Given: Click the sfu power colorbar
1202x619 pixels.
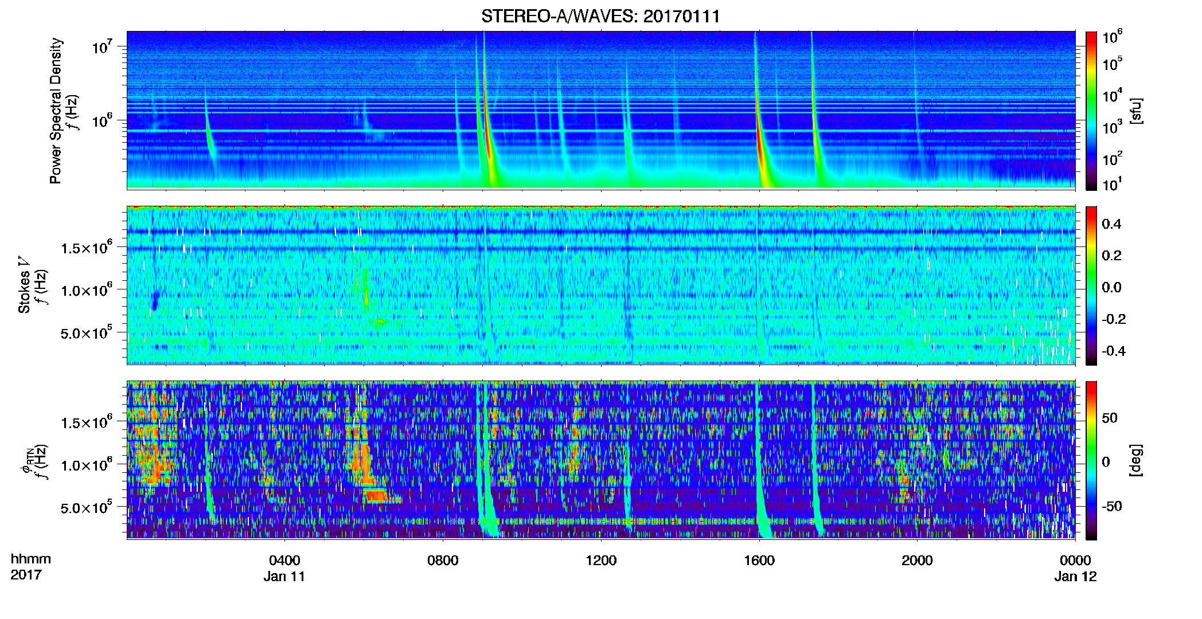Looking at the screenshot, I should pos(1091,111).
